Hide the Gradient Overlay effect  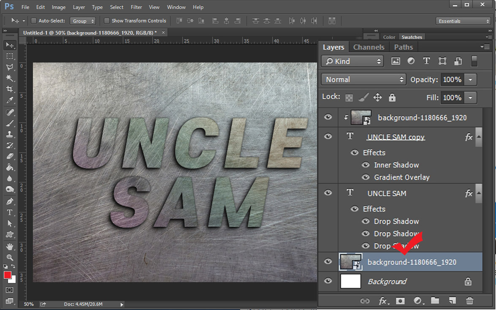click(366, 177)
